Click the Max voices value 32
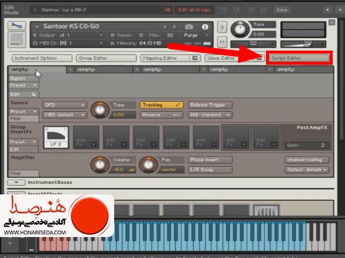Viewport: 345px width, 258px height. click(x=170, y=35)
